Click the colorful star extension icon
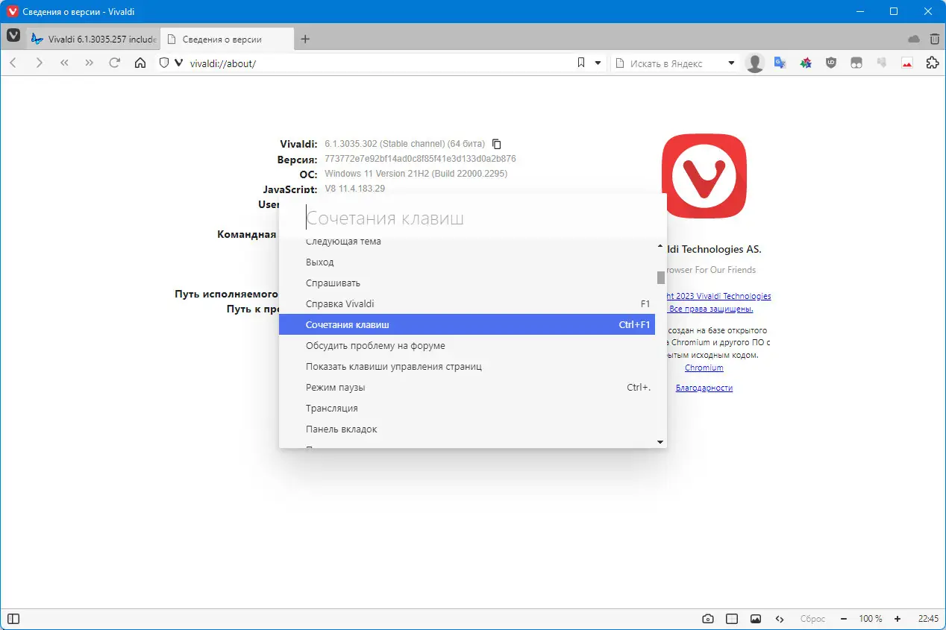This screenshot has height=630, width=946. click(806, 63)
